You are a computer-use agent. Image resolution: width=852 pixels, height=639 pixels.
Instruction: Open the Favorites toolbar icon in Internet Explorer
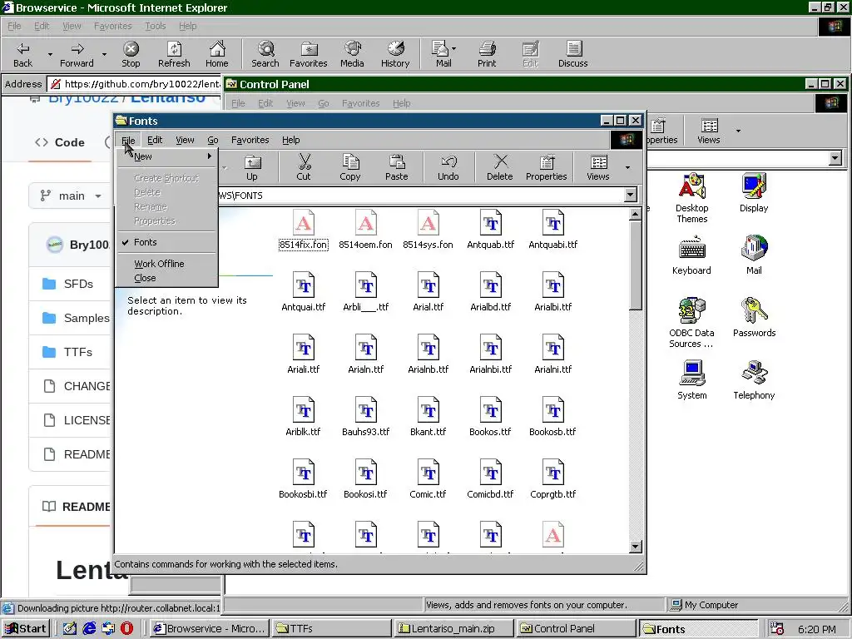[309, 54]
